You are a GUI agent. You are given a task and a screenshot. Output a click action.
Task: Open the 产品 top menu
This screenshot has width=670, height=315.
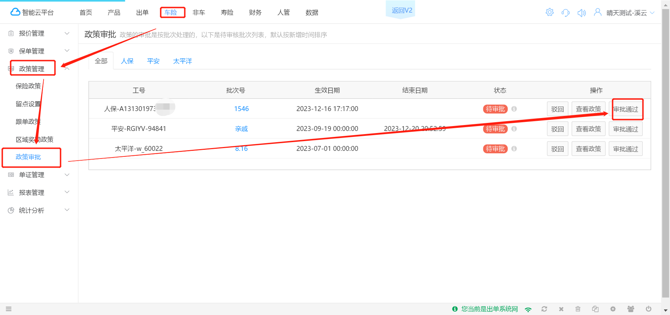coord(114,13)
